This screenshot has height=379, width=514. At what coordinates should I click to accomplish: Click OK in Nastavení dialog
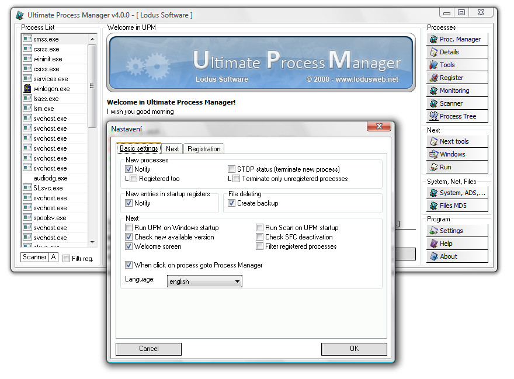pyautogui.click(x=354, y=349)
